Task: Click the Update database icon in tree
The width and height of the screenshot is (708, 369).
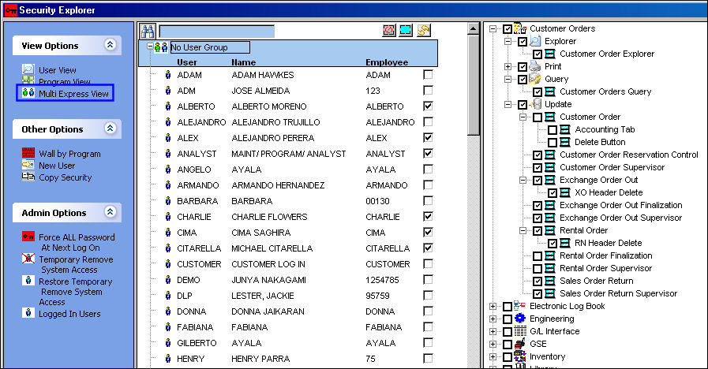Action: (535, 104)
